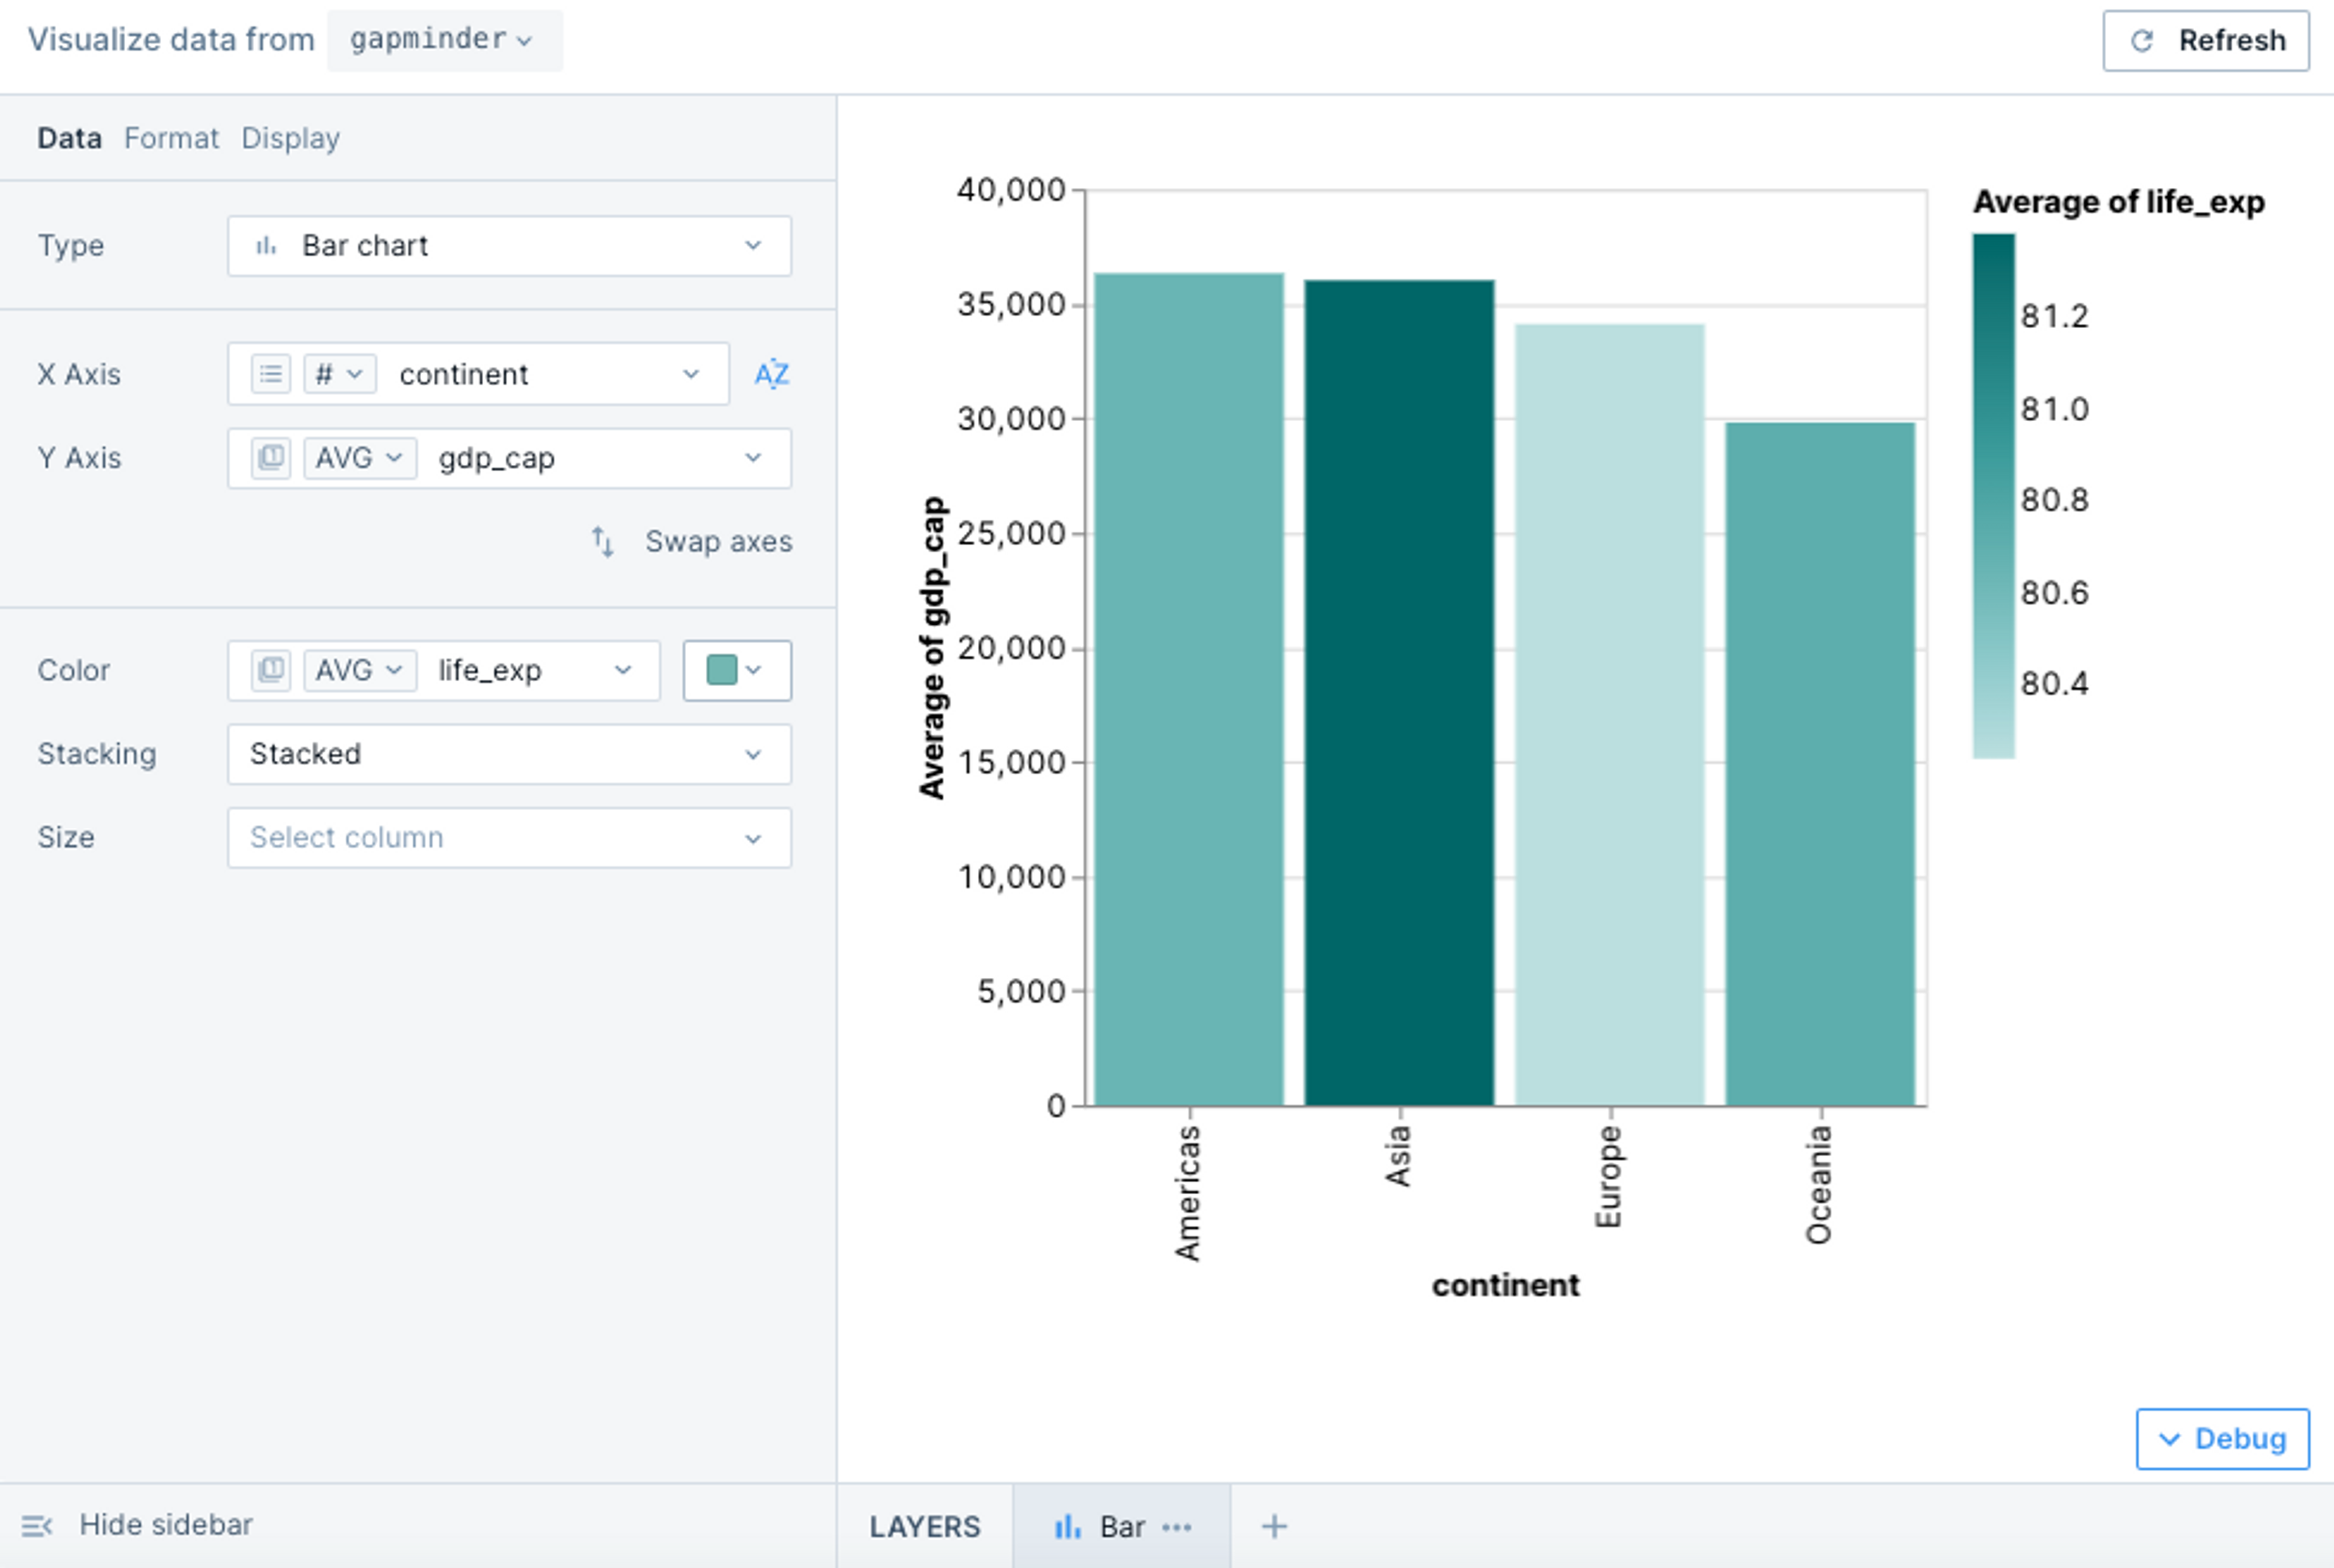The width and height of the screenshot is (2334, 1568).
Task: Switch to the Display tab
Action: tap(290, 138)
